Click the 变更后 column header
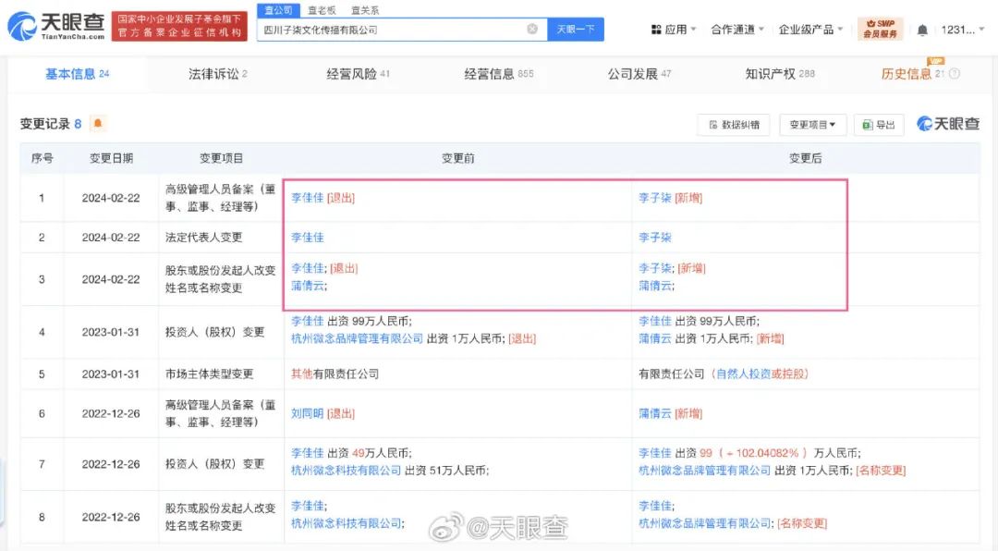Image resolution: width=998 pixels, height=551 pixels. [x=805, y=159]
